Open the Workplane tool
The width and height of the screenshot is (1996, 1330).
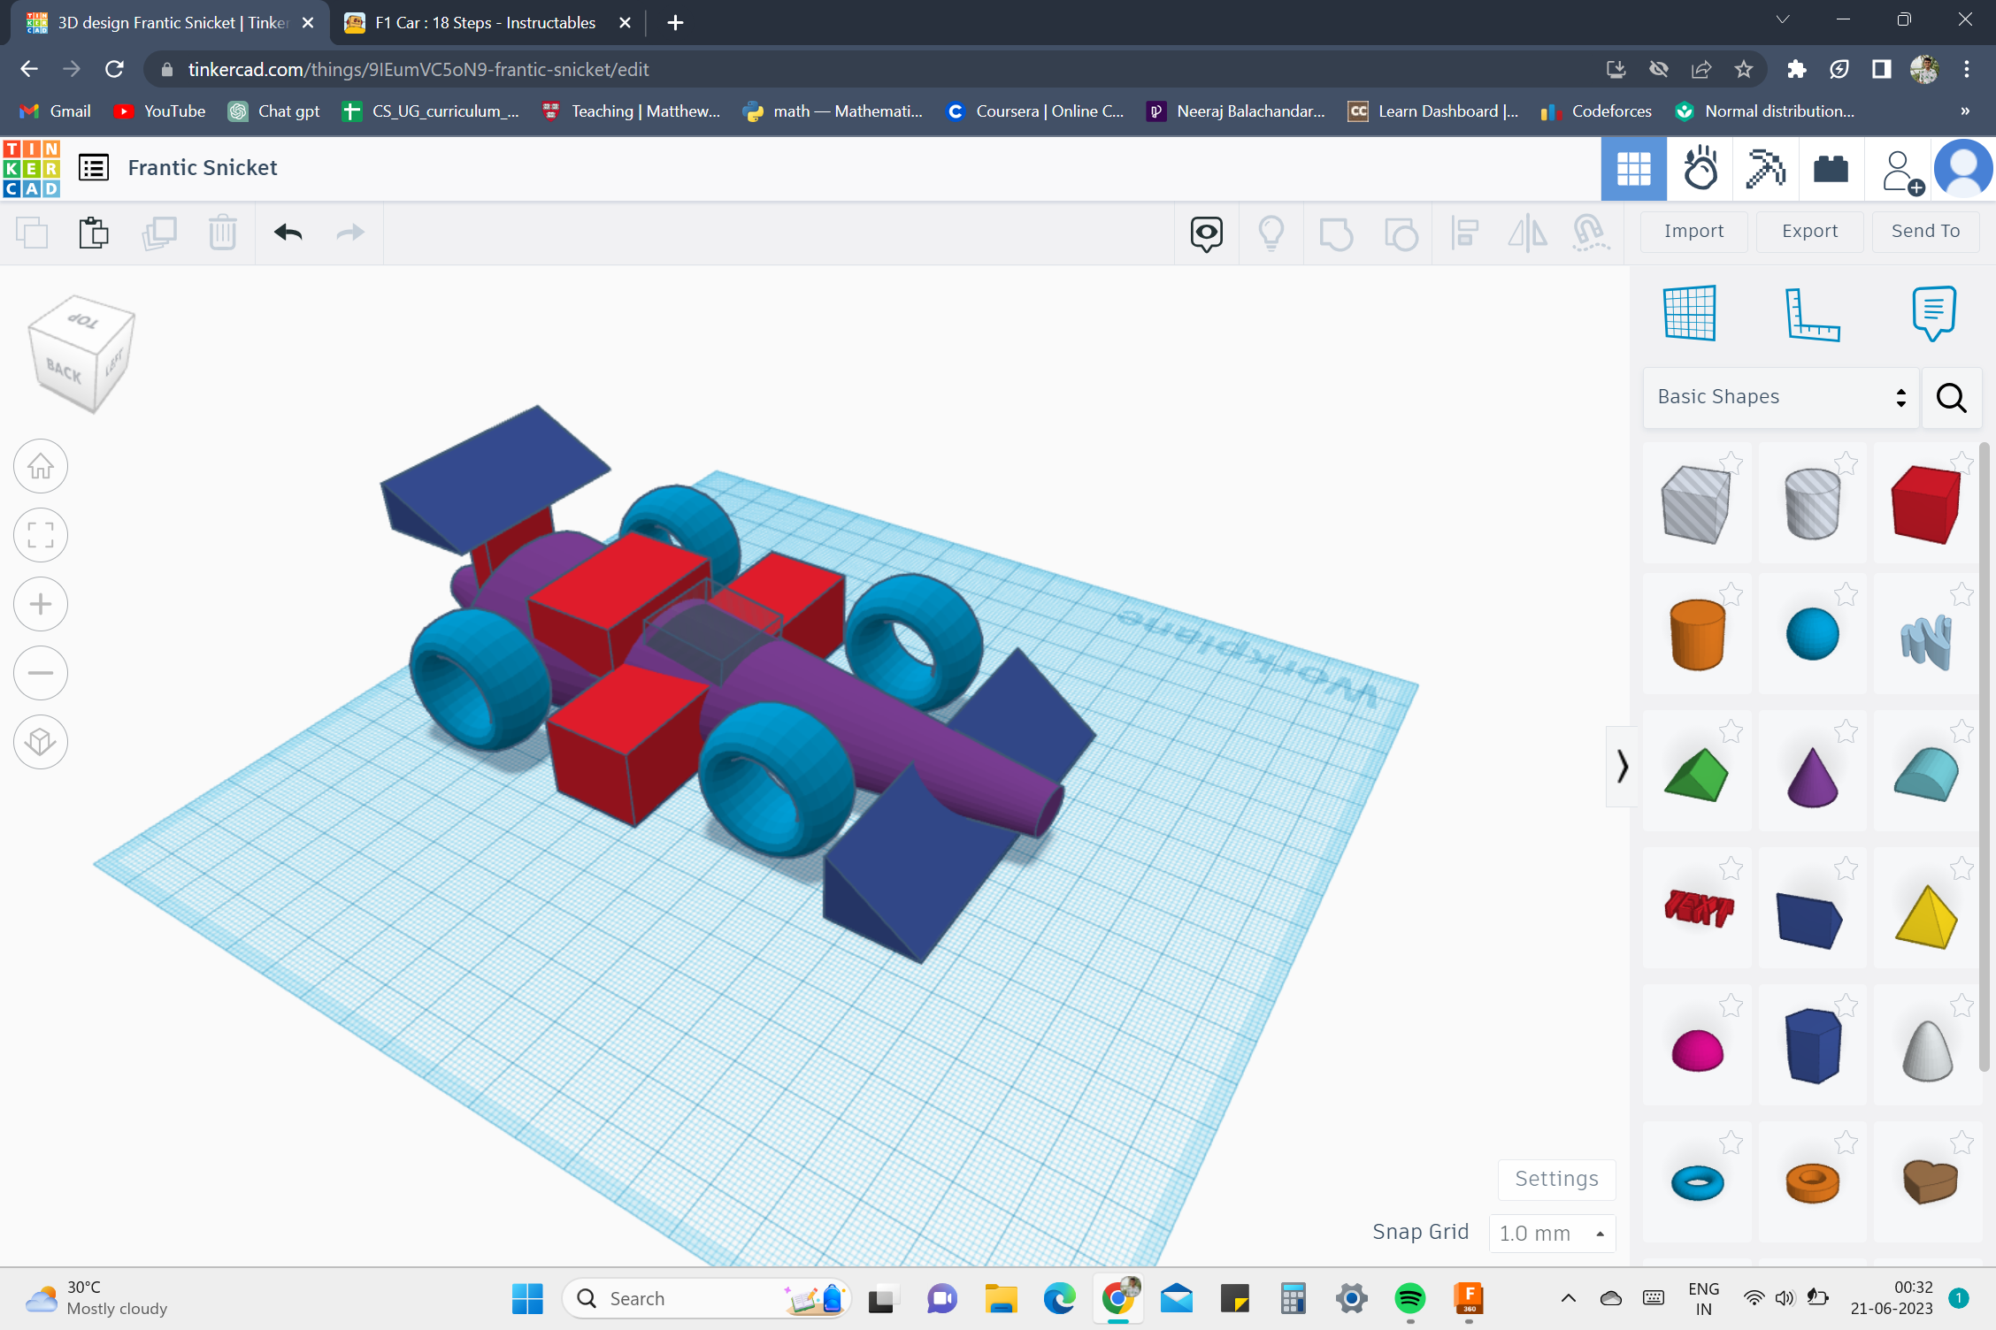pos(1688,312)
